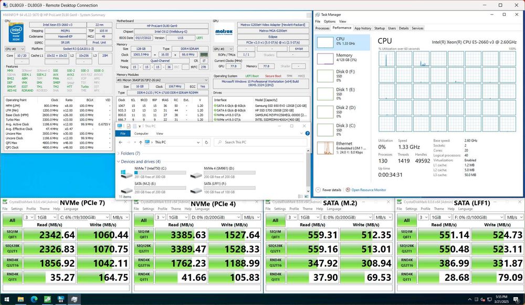Click Fewer details in Task Manager
Image resolution: width=525 pixels, height=305 pixels.
coord(329,190)
